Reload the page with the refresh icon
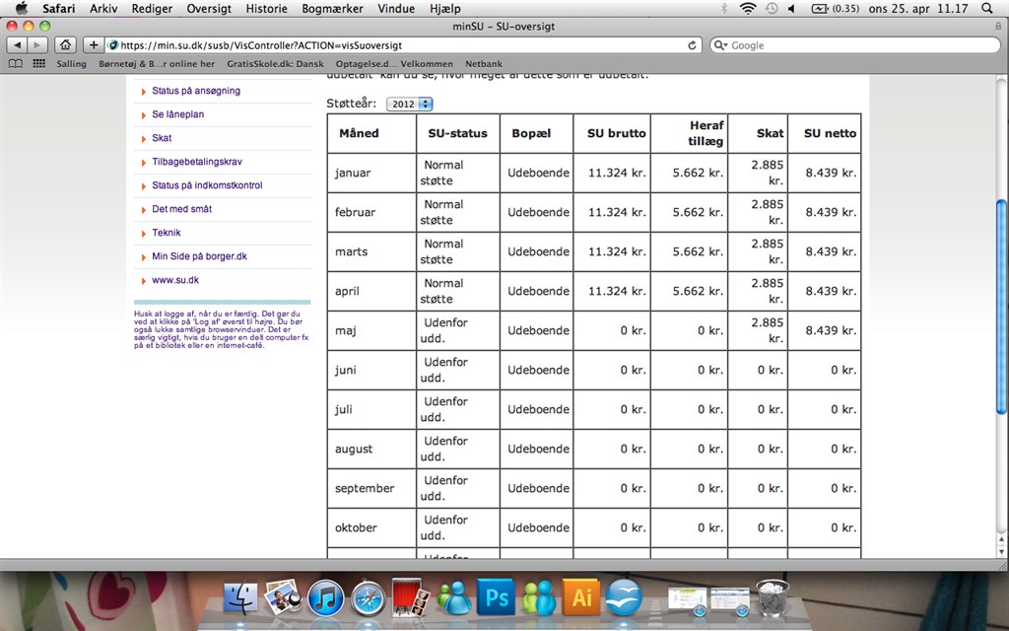 693,45
